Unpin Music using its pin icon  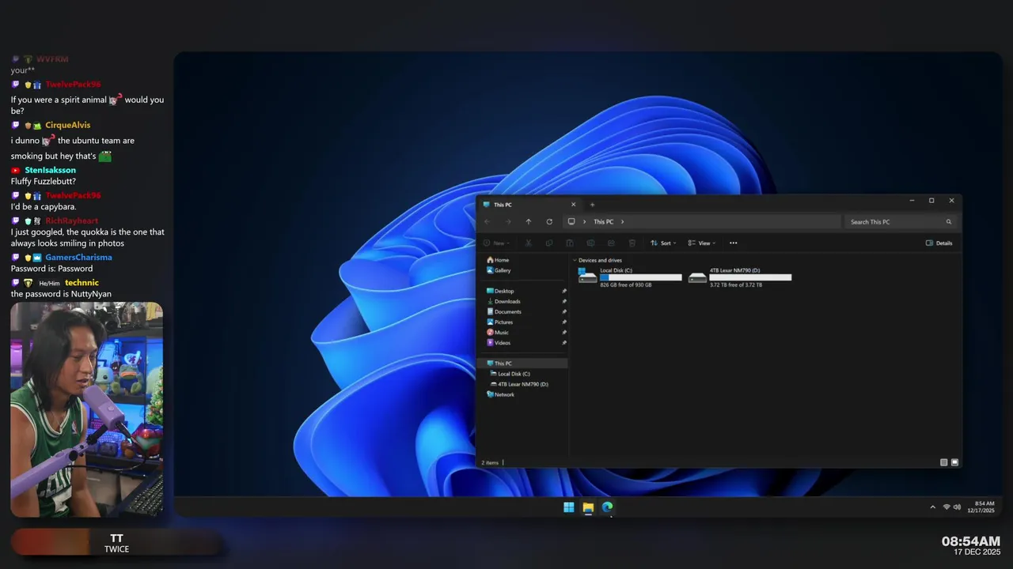tap(564, 332)
